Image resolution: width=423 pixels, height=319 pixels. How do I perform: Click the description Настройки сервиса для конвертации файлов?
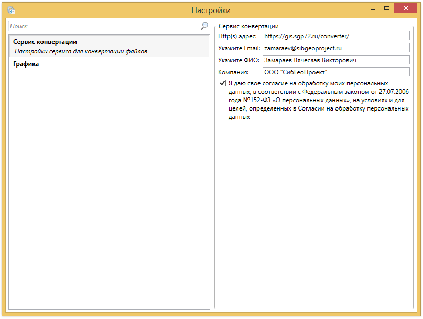(x=81, y=51)
